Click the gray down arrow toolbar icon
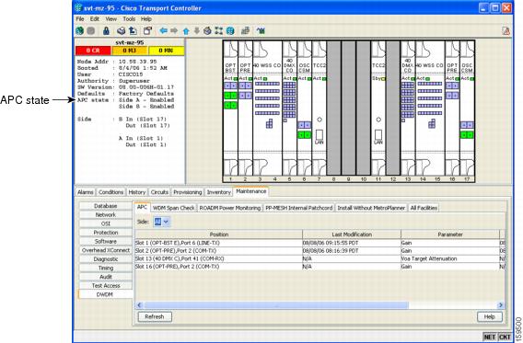The width and height of the screenshot is (523, 343). (197, 31)
